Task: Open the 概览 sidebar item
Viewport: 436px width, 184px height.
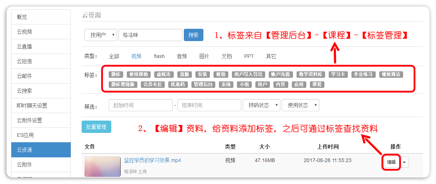Action: 41,17
